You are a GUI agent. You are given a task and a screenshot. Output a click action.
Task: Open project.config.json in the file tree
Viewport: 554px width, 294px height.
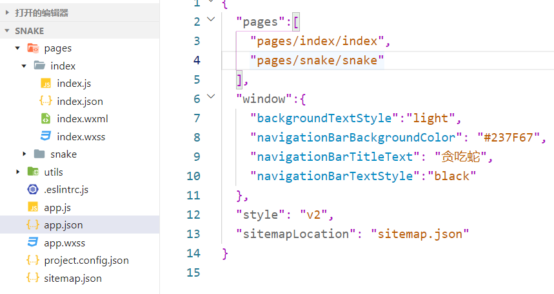(86, 261)
